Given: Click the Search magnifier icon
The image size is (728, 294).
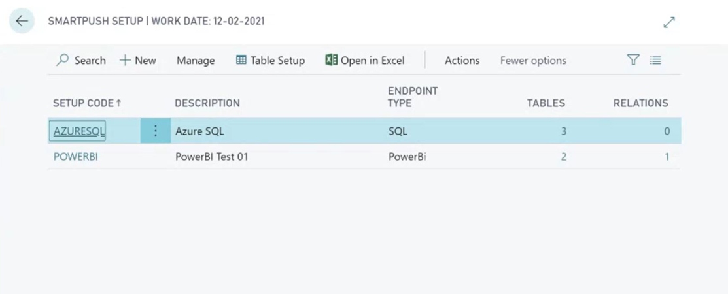Looking at the screenshot, I should (63, 60).
